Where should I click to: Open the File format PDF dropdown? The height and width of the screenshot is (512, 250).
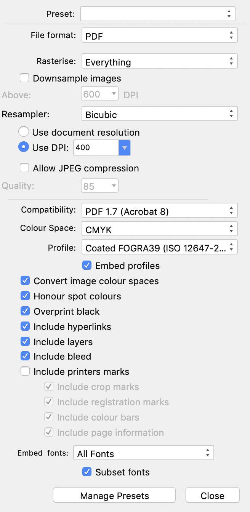[x=159, y=35]
